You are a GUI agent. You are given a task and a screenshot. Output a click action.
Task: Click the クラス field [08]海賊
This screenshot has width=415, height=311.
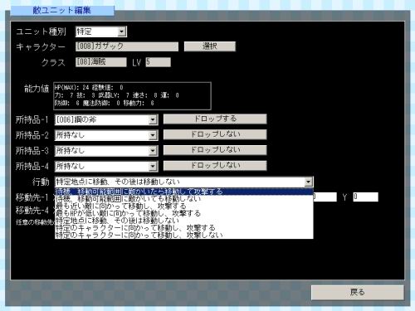(x=101, y=62)
